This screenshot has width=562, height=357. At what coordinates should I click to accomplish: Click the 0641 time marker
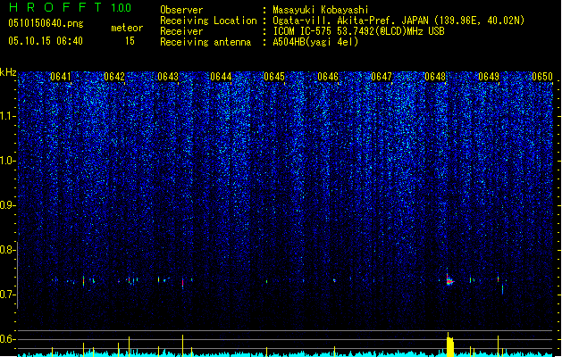61,77
